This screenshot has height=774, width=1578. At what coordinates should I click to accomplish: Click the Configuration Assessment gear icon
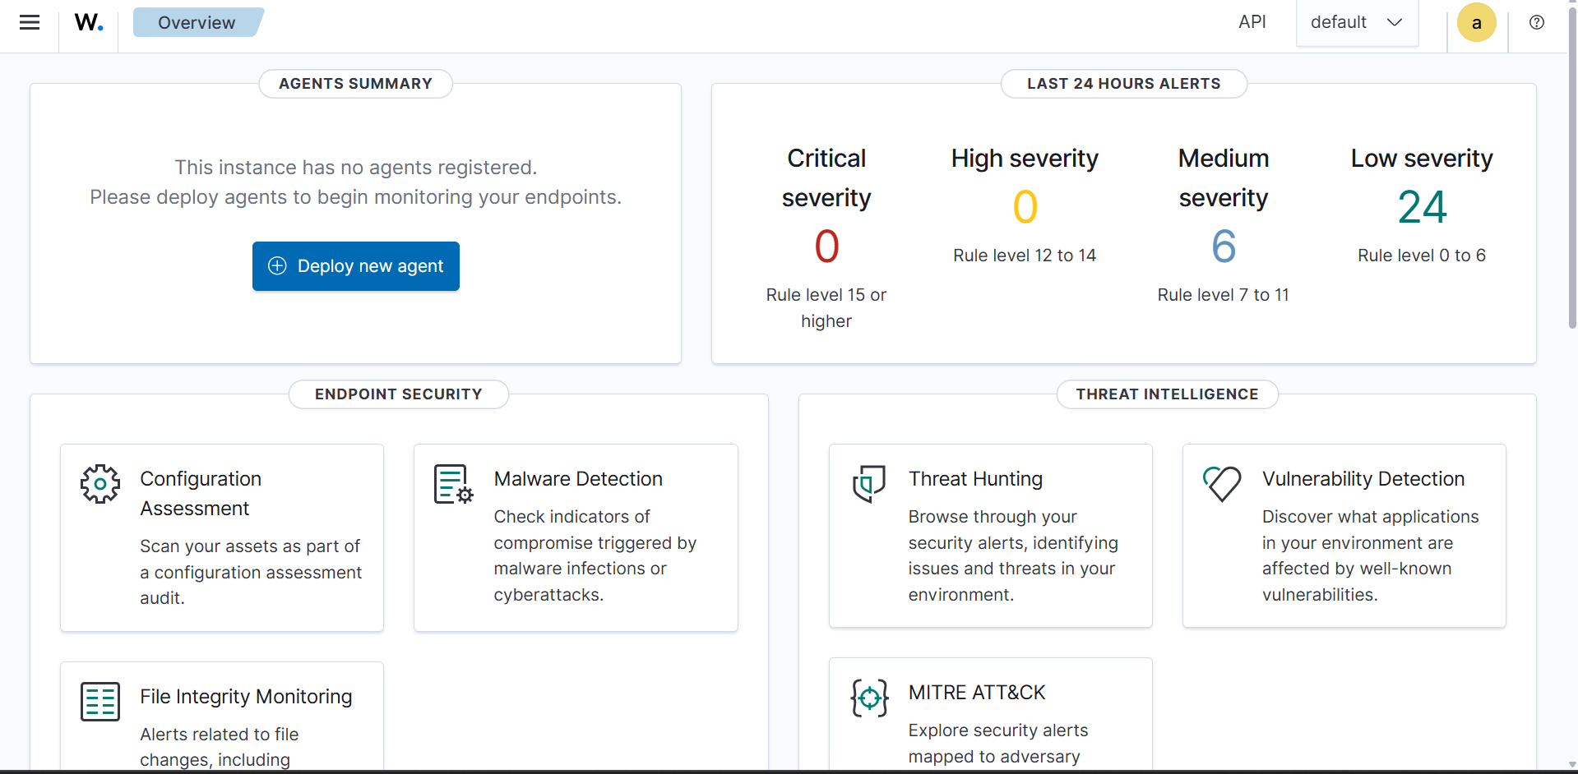tap(100, 484)
